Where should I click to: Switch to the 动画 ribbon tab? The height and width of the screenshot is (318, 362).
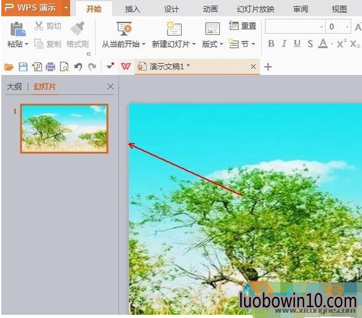[x=210, y=9]
